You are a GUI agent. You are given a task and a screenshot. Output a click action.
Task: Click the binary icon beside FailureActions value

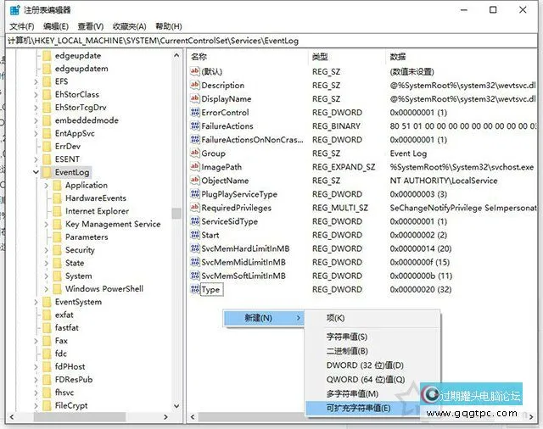coord(195,126)
